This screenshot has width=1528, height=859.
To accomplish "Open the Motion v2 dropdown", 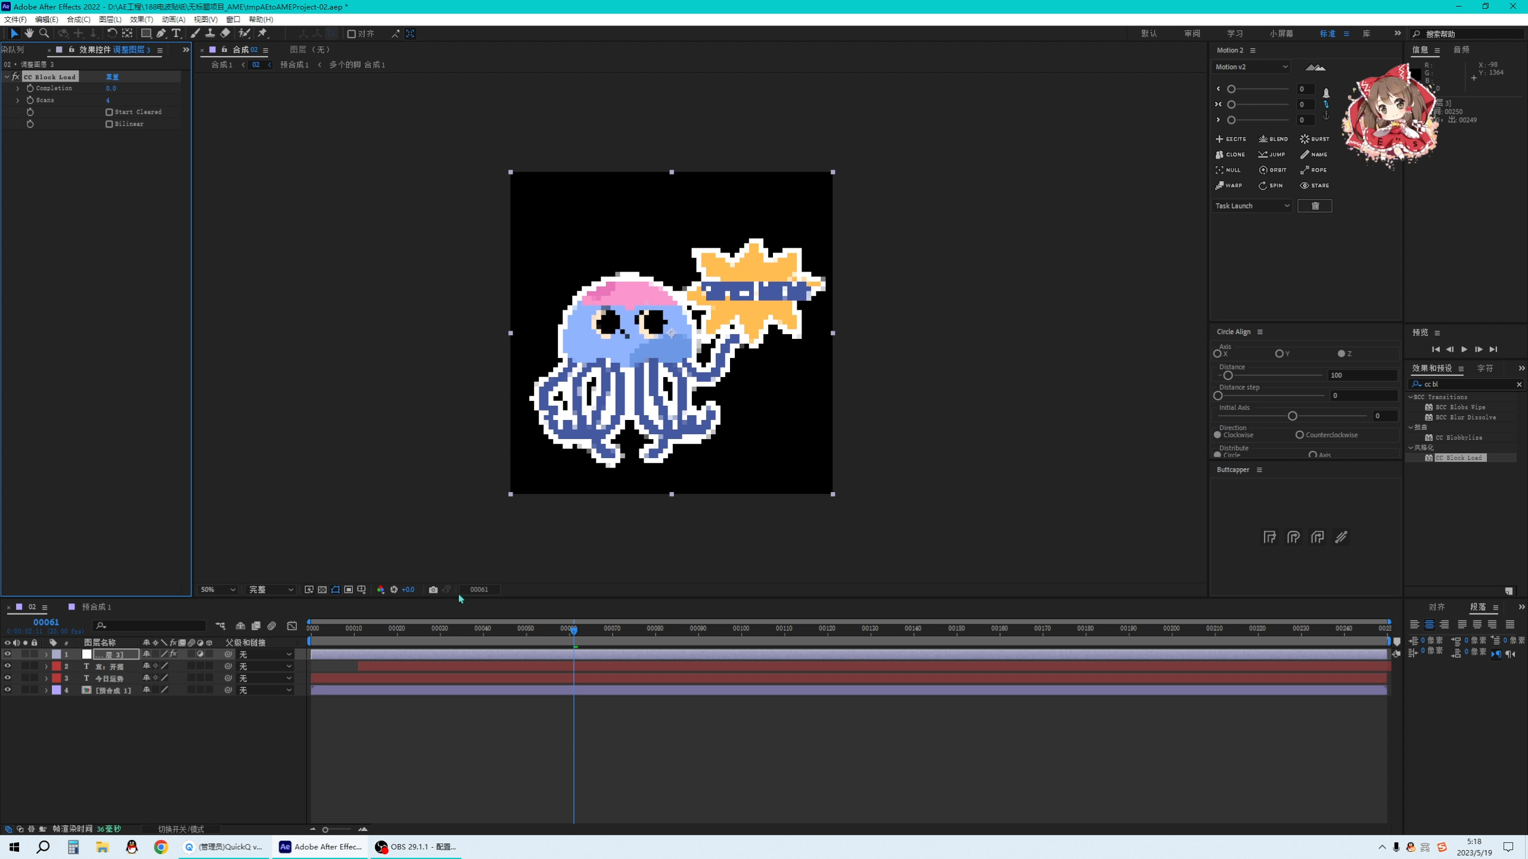I will click(1250, 67).
